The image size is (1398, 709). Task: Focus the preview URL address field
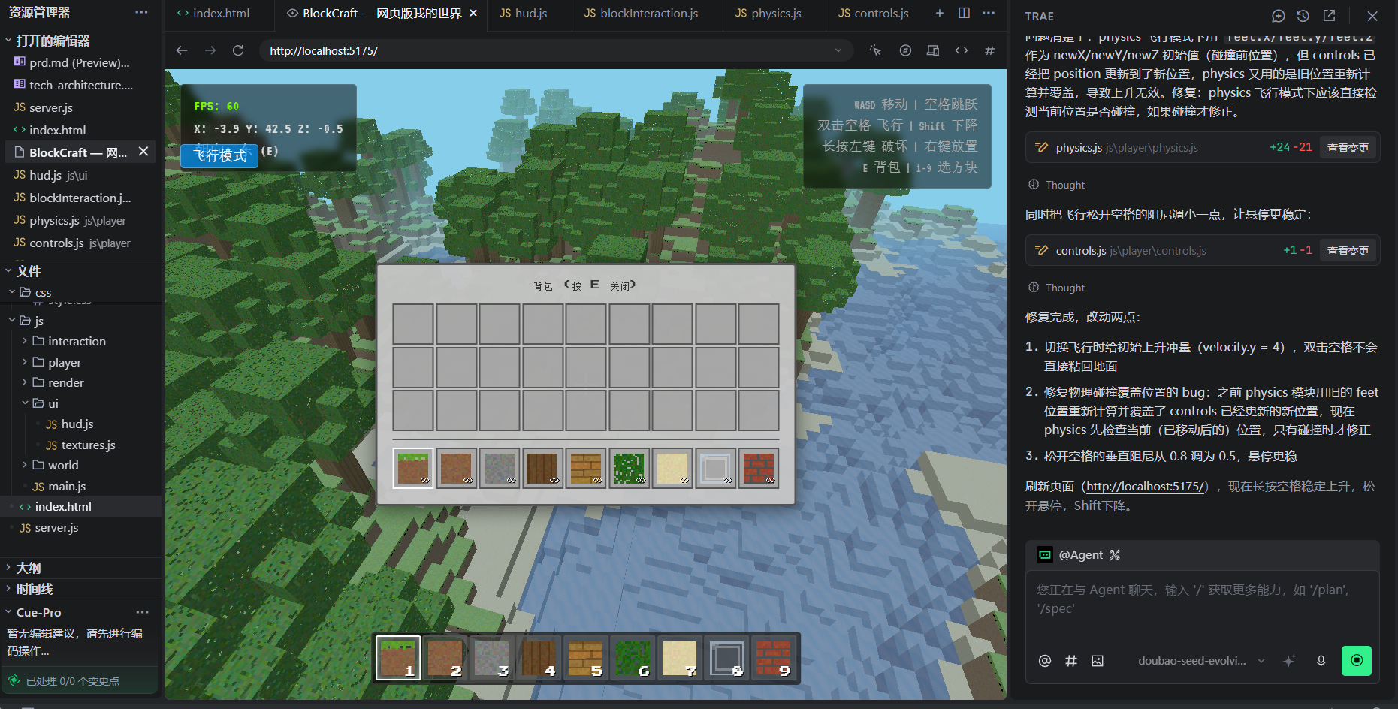click(556, 50)
